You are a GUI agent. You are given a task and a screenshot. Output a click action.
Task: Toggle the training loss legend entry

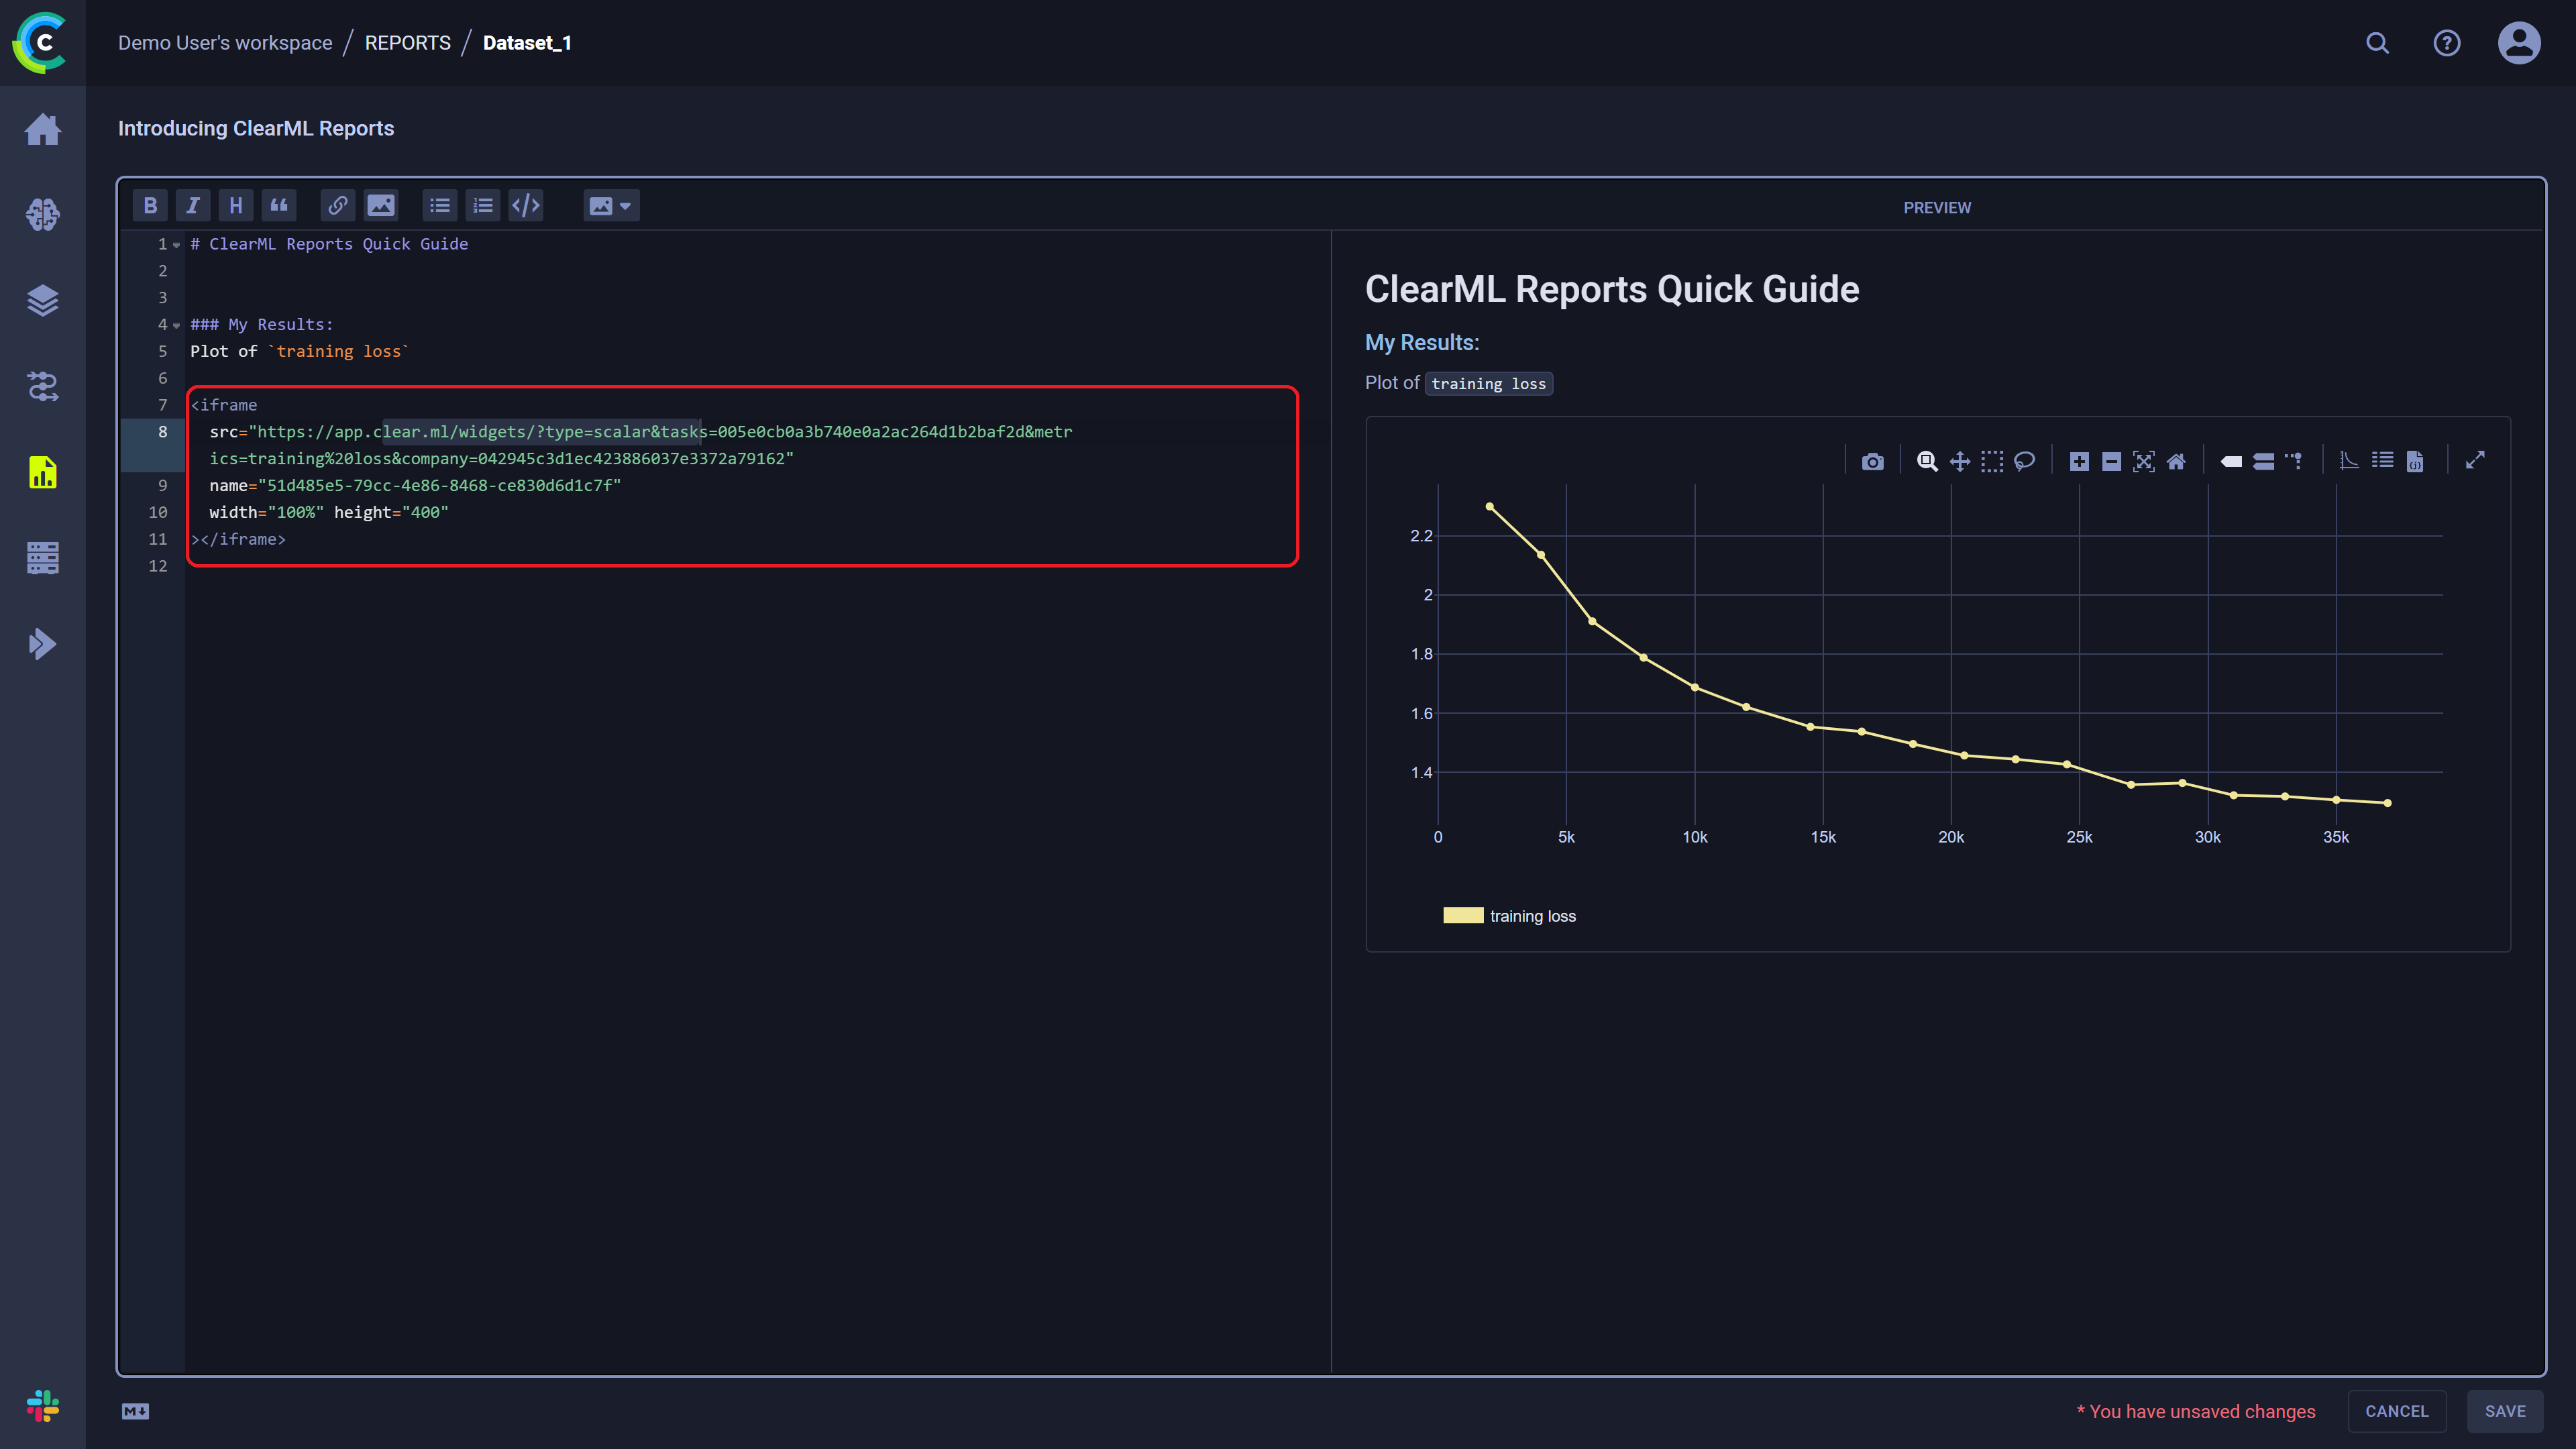(x=1509, y=916)
